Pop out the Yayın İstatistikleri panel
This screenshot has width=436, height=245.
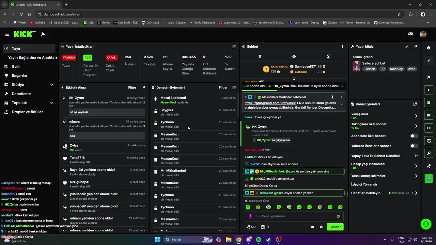[x=234, y=47]
